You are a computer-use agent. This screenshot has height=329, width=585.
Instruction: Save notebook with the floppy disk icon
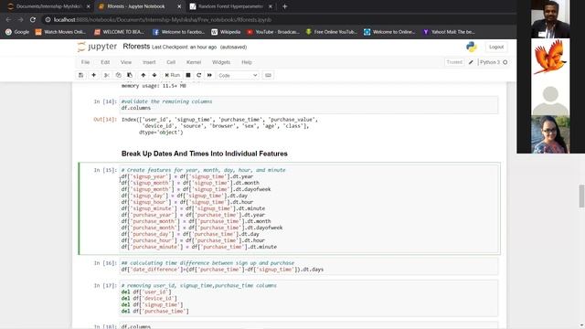pyautogui.click(x=81, y=75)
